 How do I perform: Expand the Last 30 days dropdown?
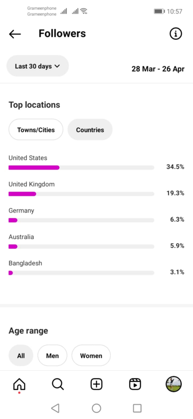click(x=38, y=66)
